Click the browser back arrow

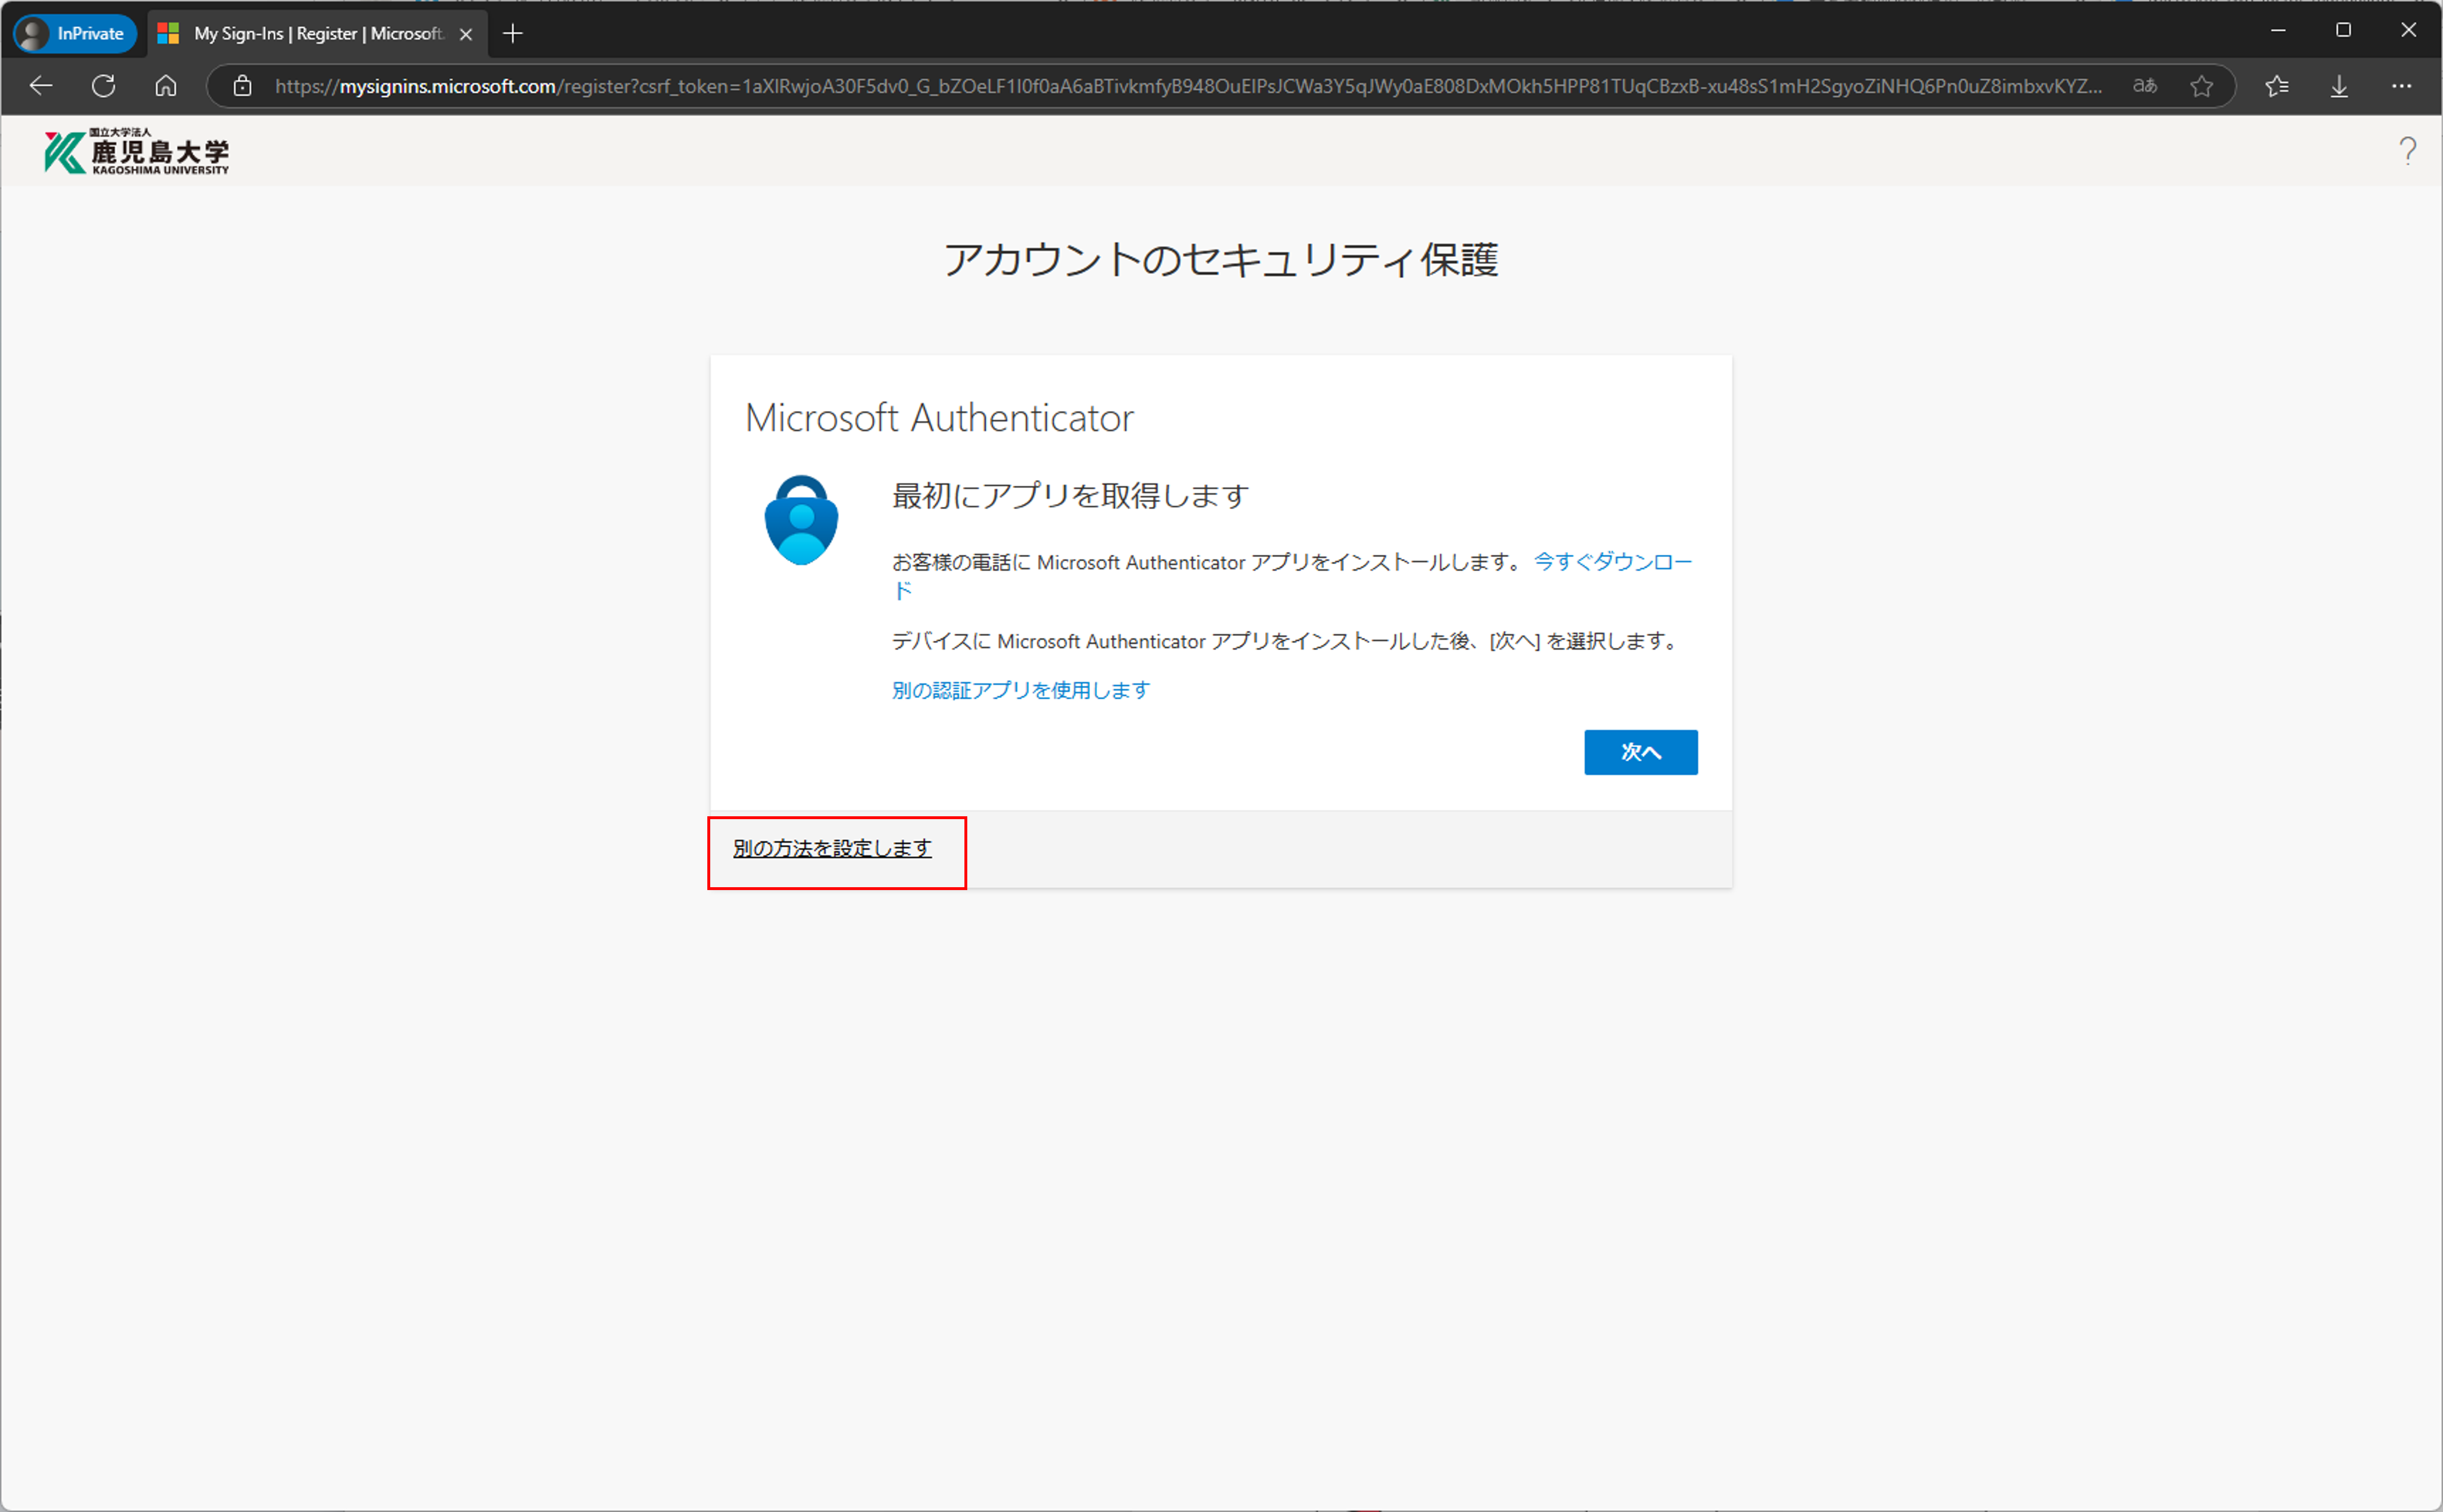point(41,86)
